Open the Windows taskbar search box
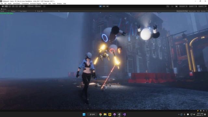The width and height of the screenshot is (208, 117). pos(92,114)
